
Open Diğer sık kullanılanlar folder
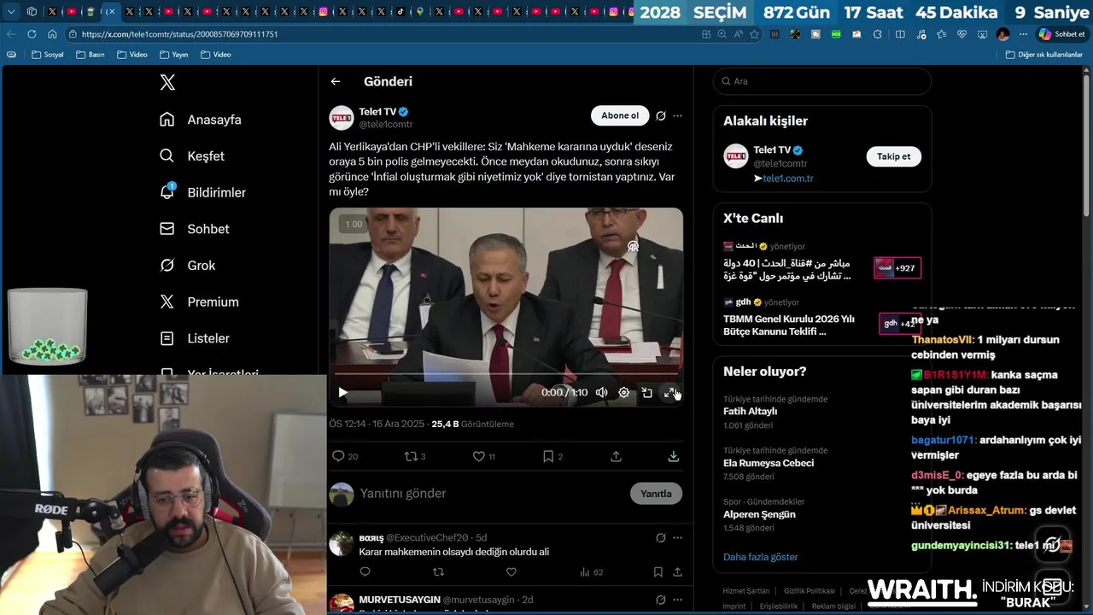click(1044, 55)
